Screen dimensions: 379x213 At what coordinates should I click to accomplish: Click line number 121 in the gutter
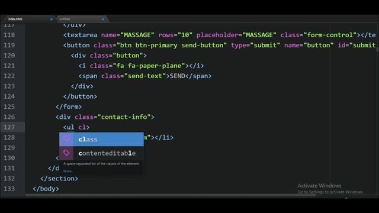pos(9,66)
